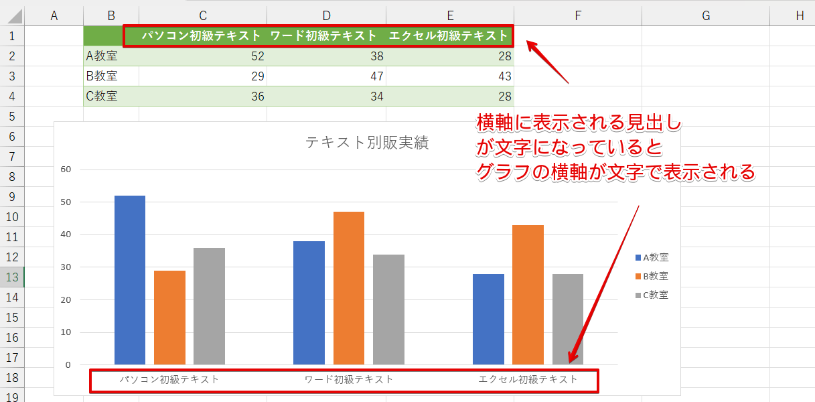Select the エクセル初級テキスト header cell

pyautogui.click(x=449, y=36)
